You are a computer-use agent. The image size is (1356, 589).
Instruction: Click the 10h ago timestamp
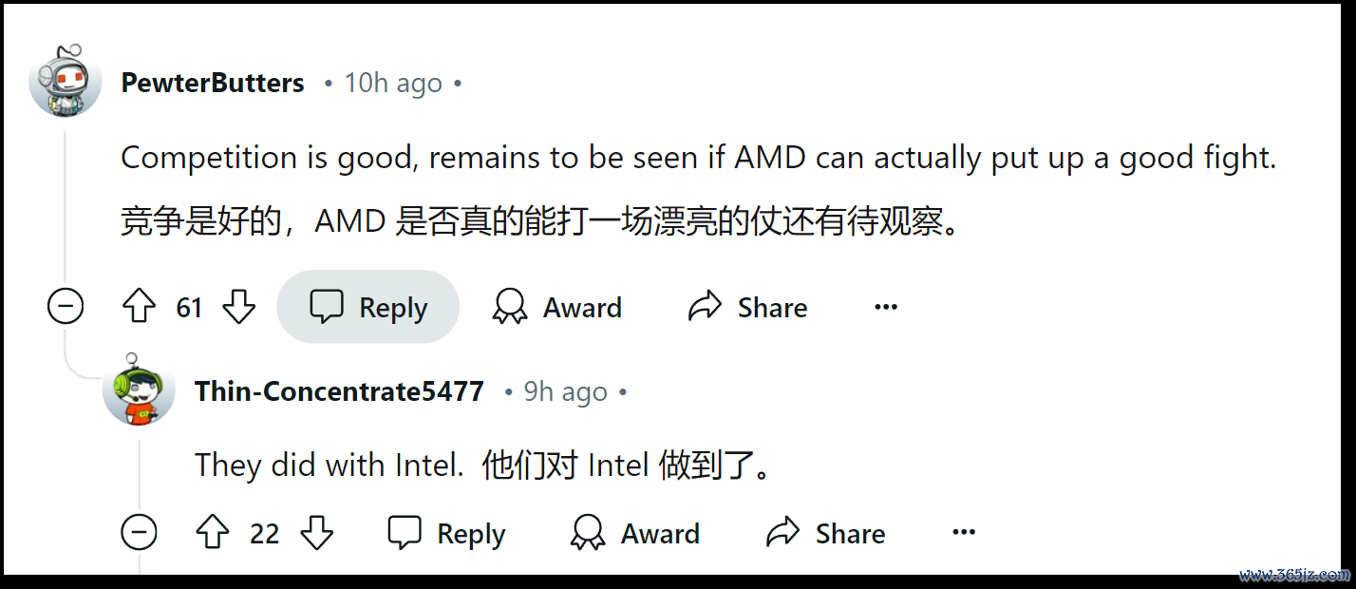393,84
